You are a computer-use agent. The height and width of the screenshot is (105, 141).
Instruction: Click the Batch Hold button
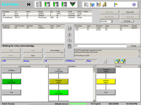(x=130, y=12)
